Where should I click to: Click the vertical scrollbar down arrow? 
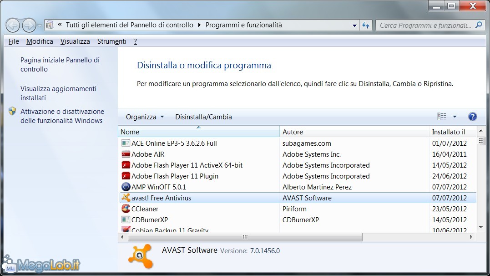tap(481, 228)
